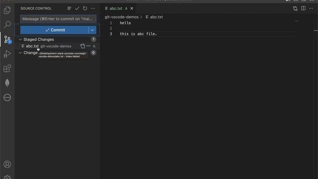This screenshot has width=318, height=179.
Task: Split the editor right
Action: coord(303,8)
